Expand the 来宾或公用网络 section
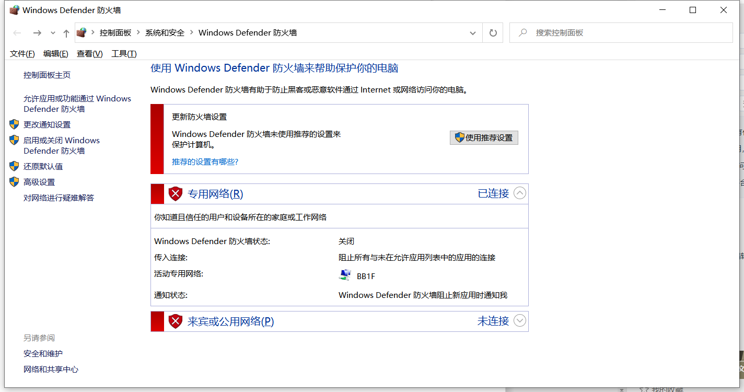This screenshot has height=392, width=744. tap(519, 320)
